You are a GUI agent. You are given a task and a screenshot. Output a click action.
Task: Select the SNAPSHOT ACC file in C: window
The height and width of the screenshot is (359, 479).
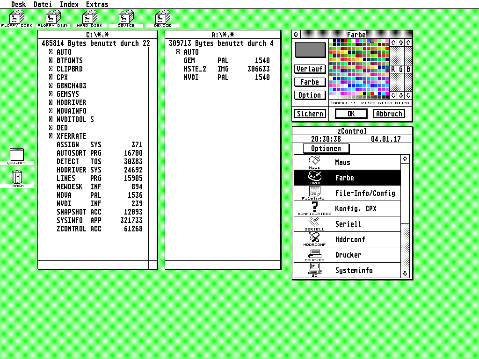pos(100,212)
